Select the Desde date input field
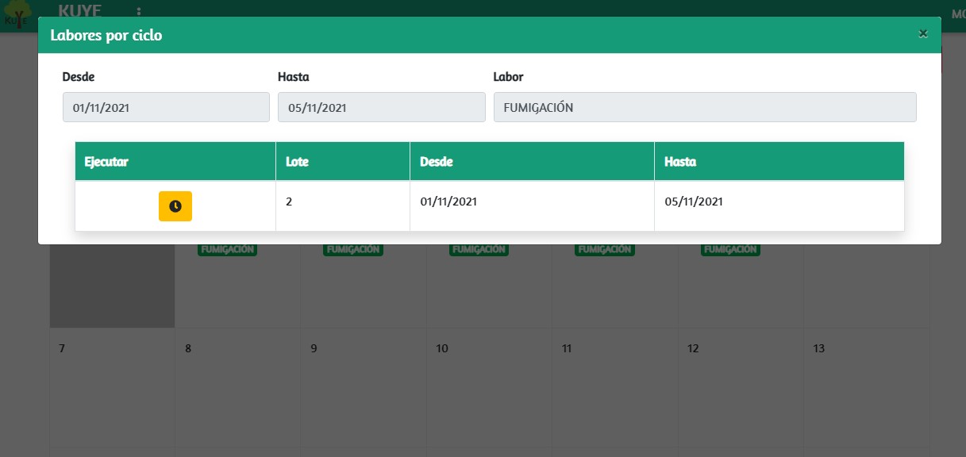966x457 pixels. pos(166,107)
